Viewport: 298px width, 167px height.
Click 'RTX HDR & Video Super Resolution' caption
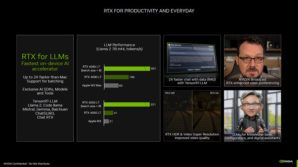[192, 134]
